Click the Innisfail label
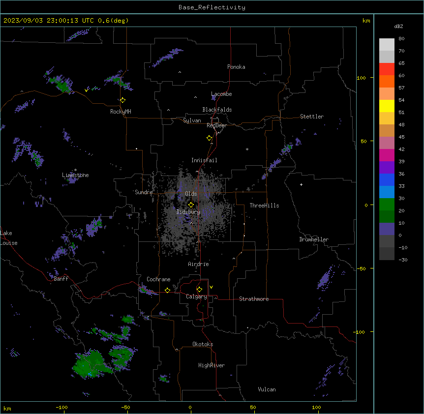 204,160
